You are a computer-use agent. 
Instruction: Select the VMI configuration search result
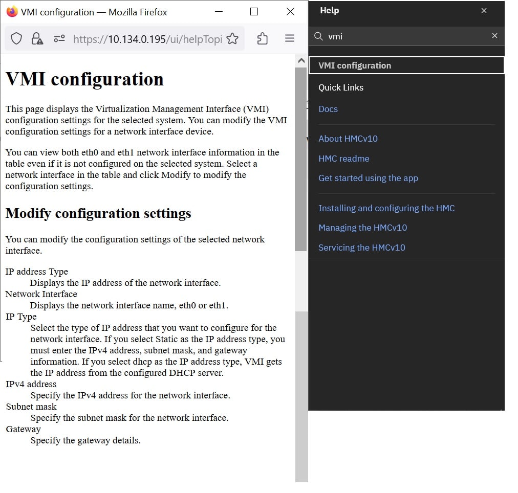pos(406,65)
